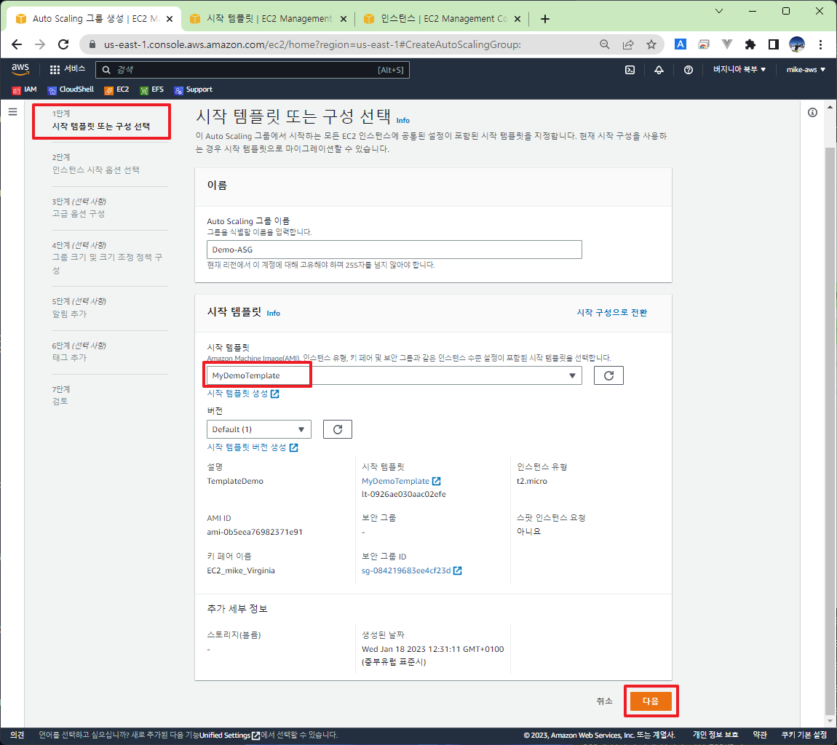The image size is (837, 745).
Task: Close the 인스턴스 browser tab
Action: pyautogui.click(x=517, y=19)
